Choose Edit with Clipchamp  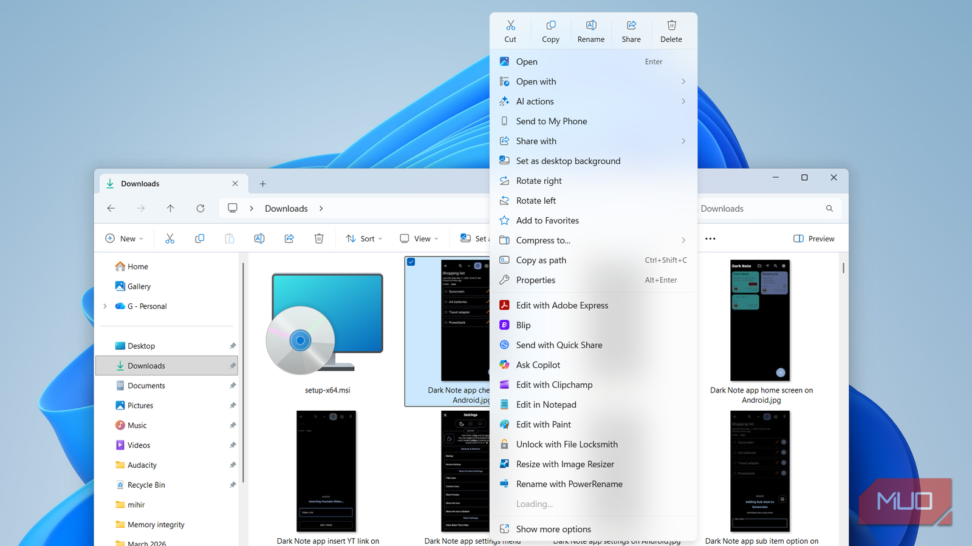pyautogui.click(x=594, y=385)
